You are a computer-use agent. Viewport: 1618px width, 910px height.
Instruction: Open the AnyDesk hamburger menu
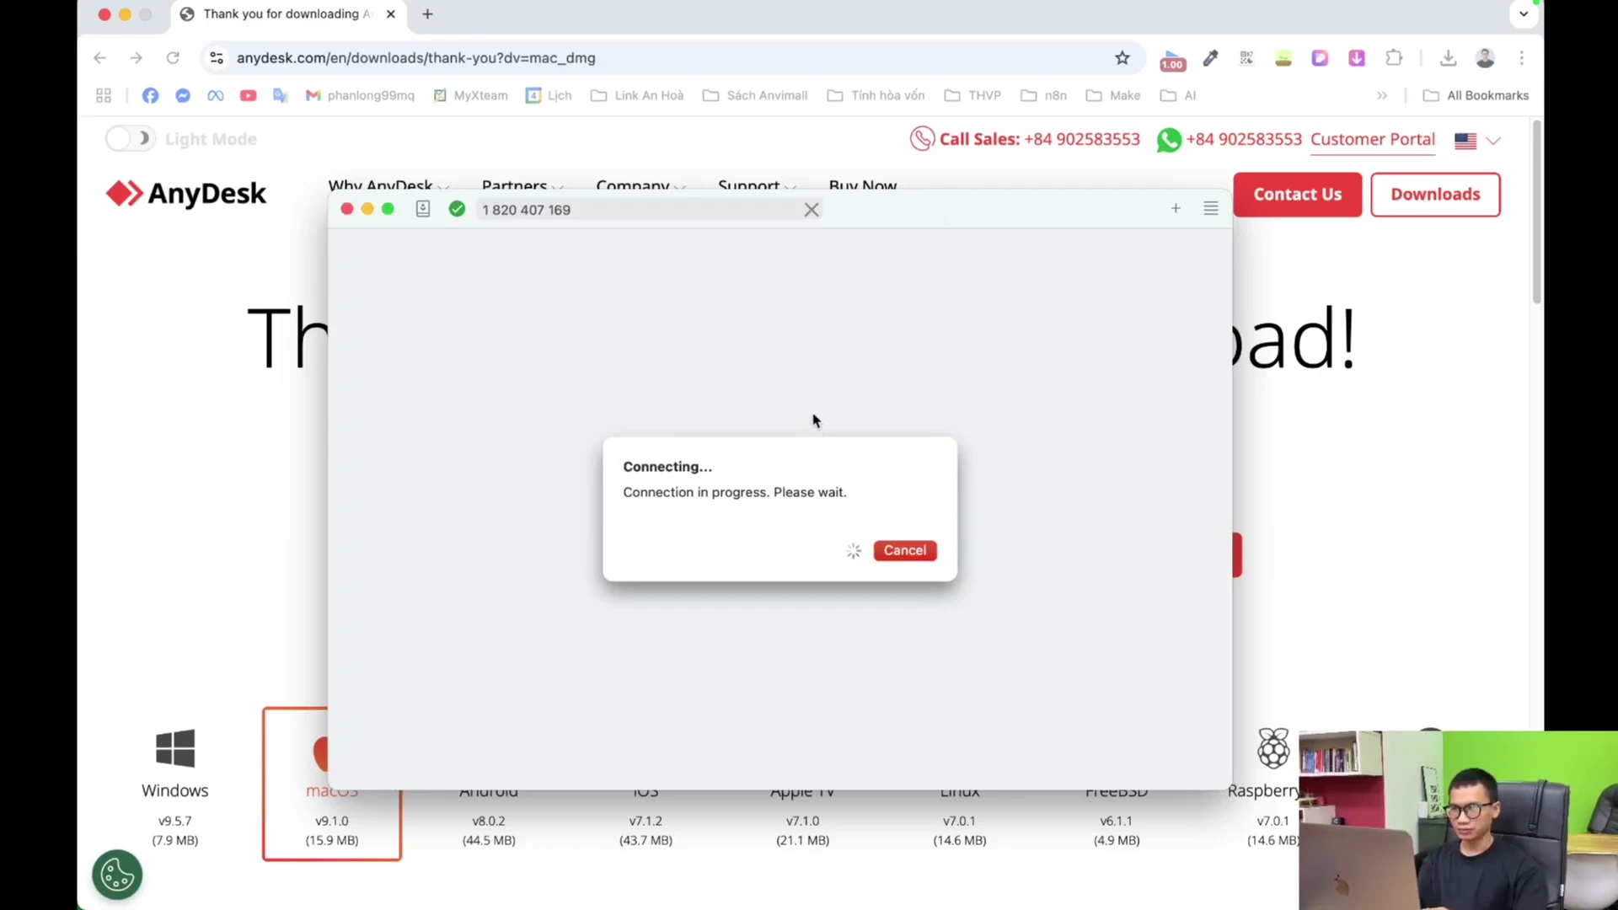click(x=1210, y=208)
